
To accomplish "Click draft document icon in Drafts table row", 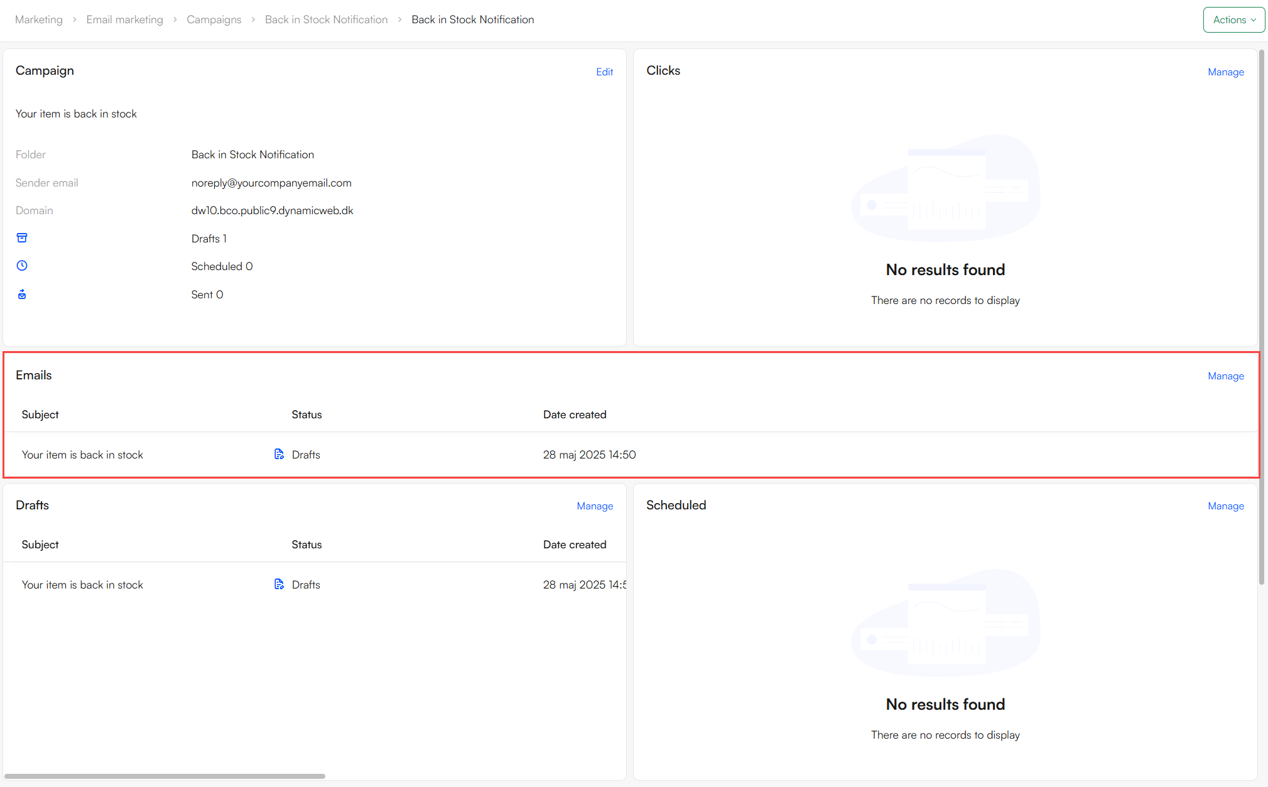I will 279,584.
